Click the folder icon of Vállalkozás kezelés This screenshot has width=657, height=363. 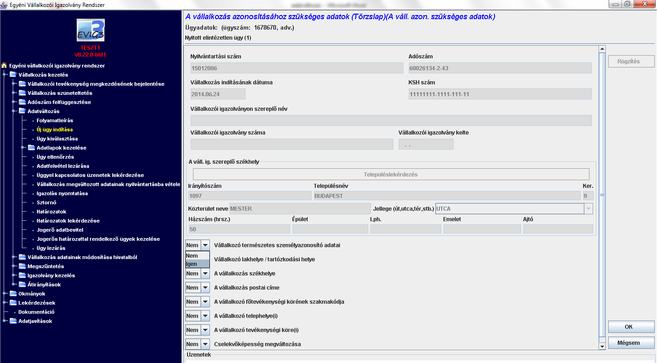[13, 75]
